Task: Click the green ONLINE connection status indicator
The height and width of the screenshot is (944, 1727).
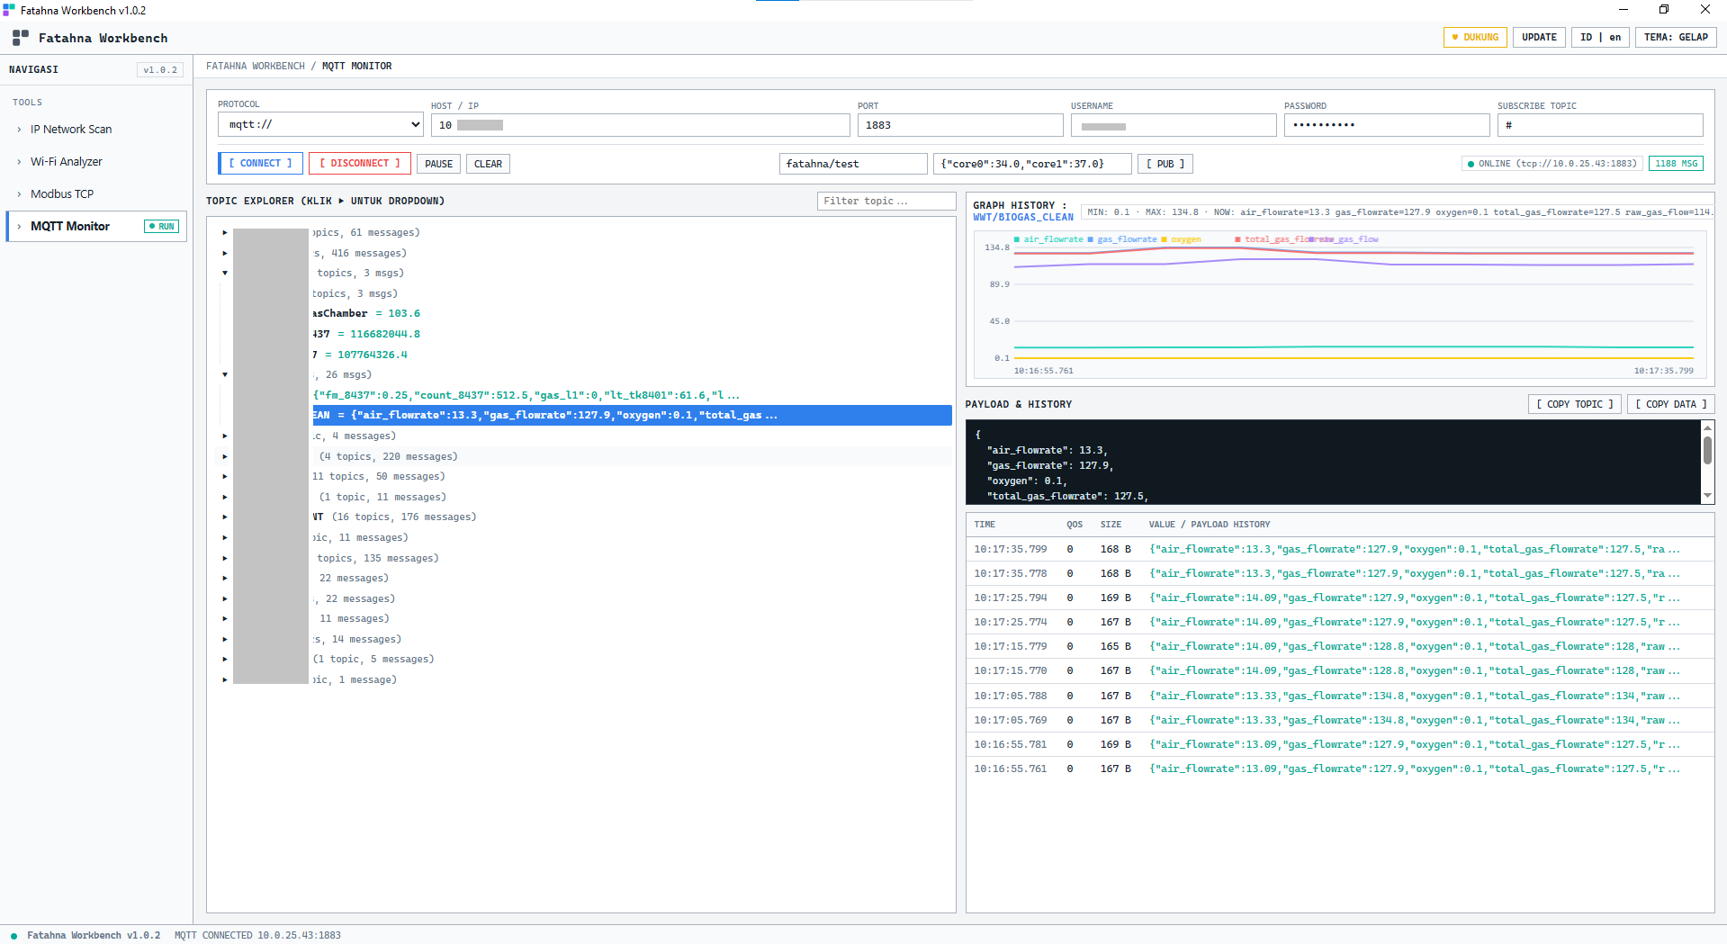Action: [1552, 164]
